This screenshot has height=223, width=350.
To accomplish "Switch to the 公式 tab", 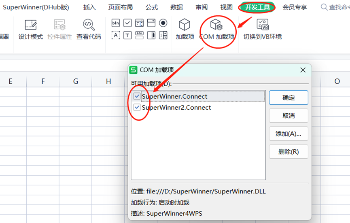I will 152,7.
